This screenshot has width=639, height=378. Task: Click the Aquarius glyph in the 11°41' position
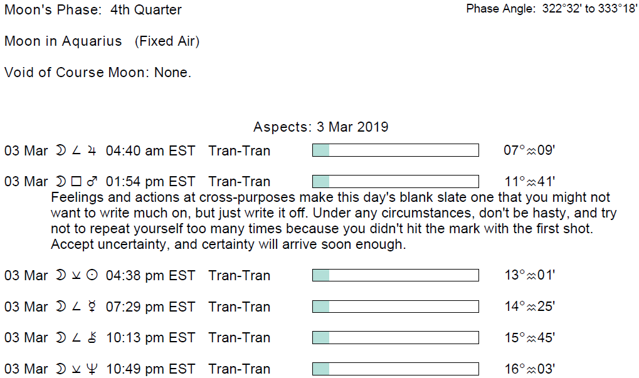click(532, 182)
